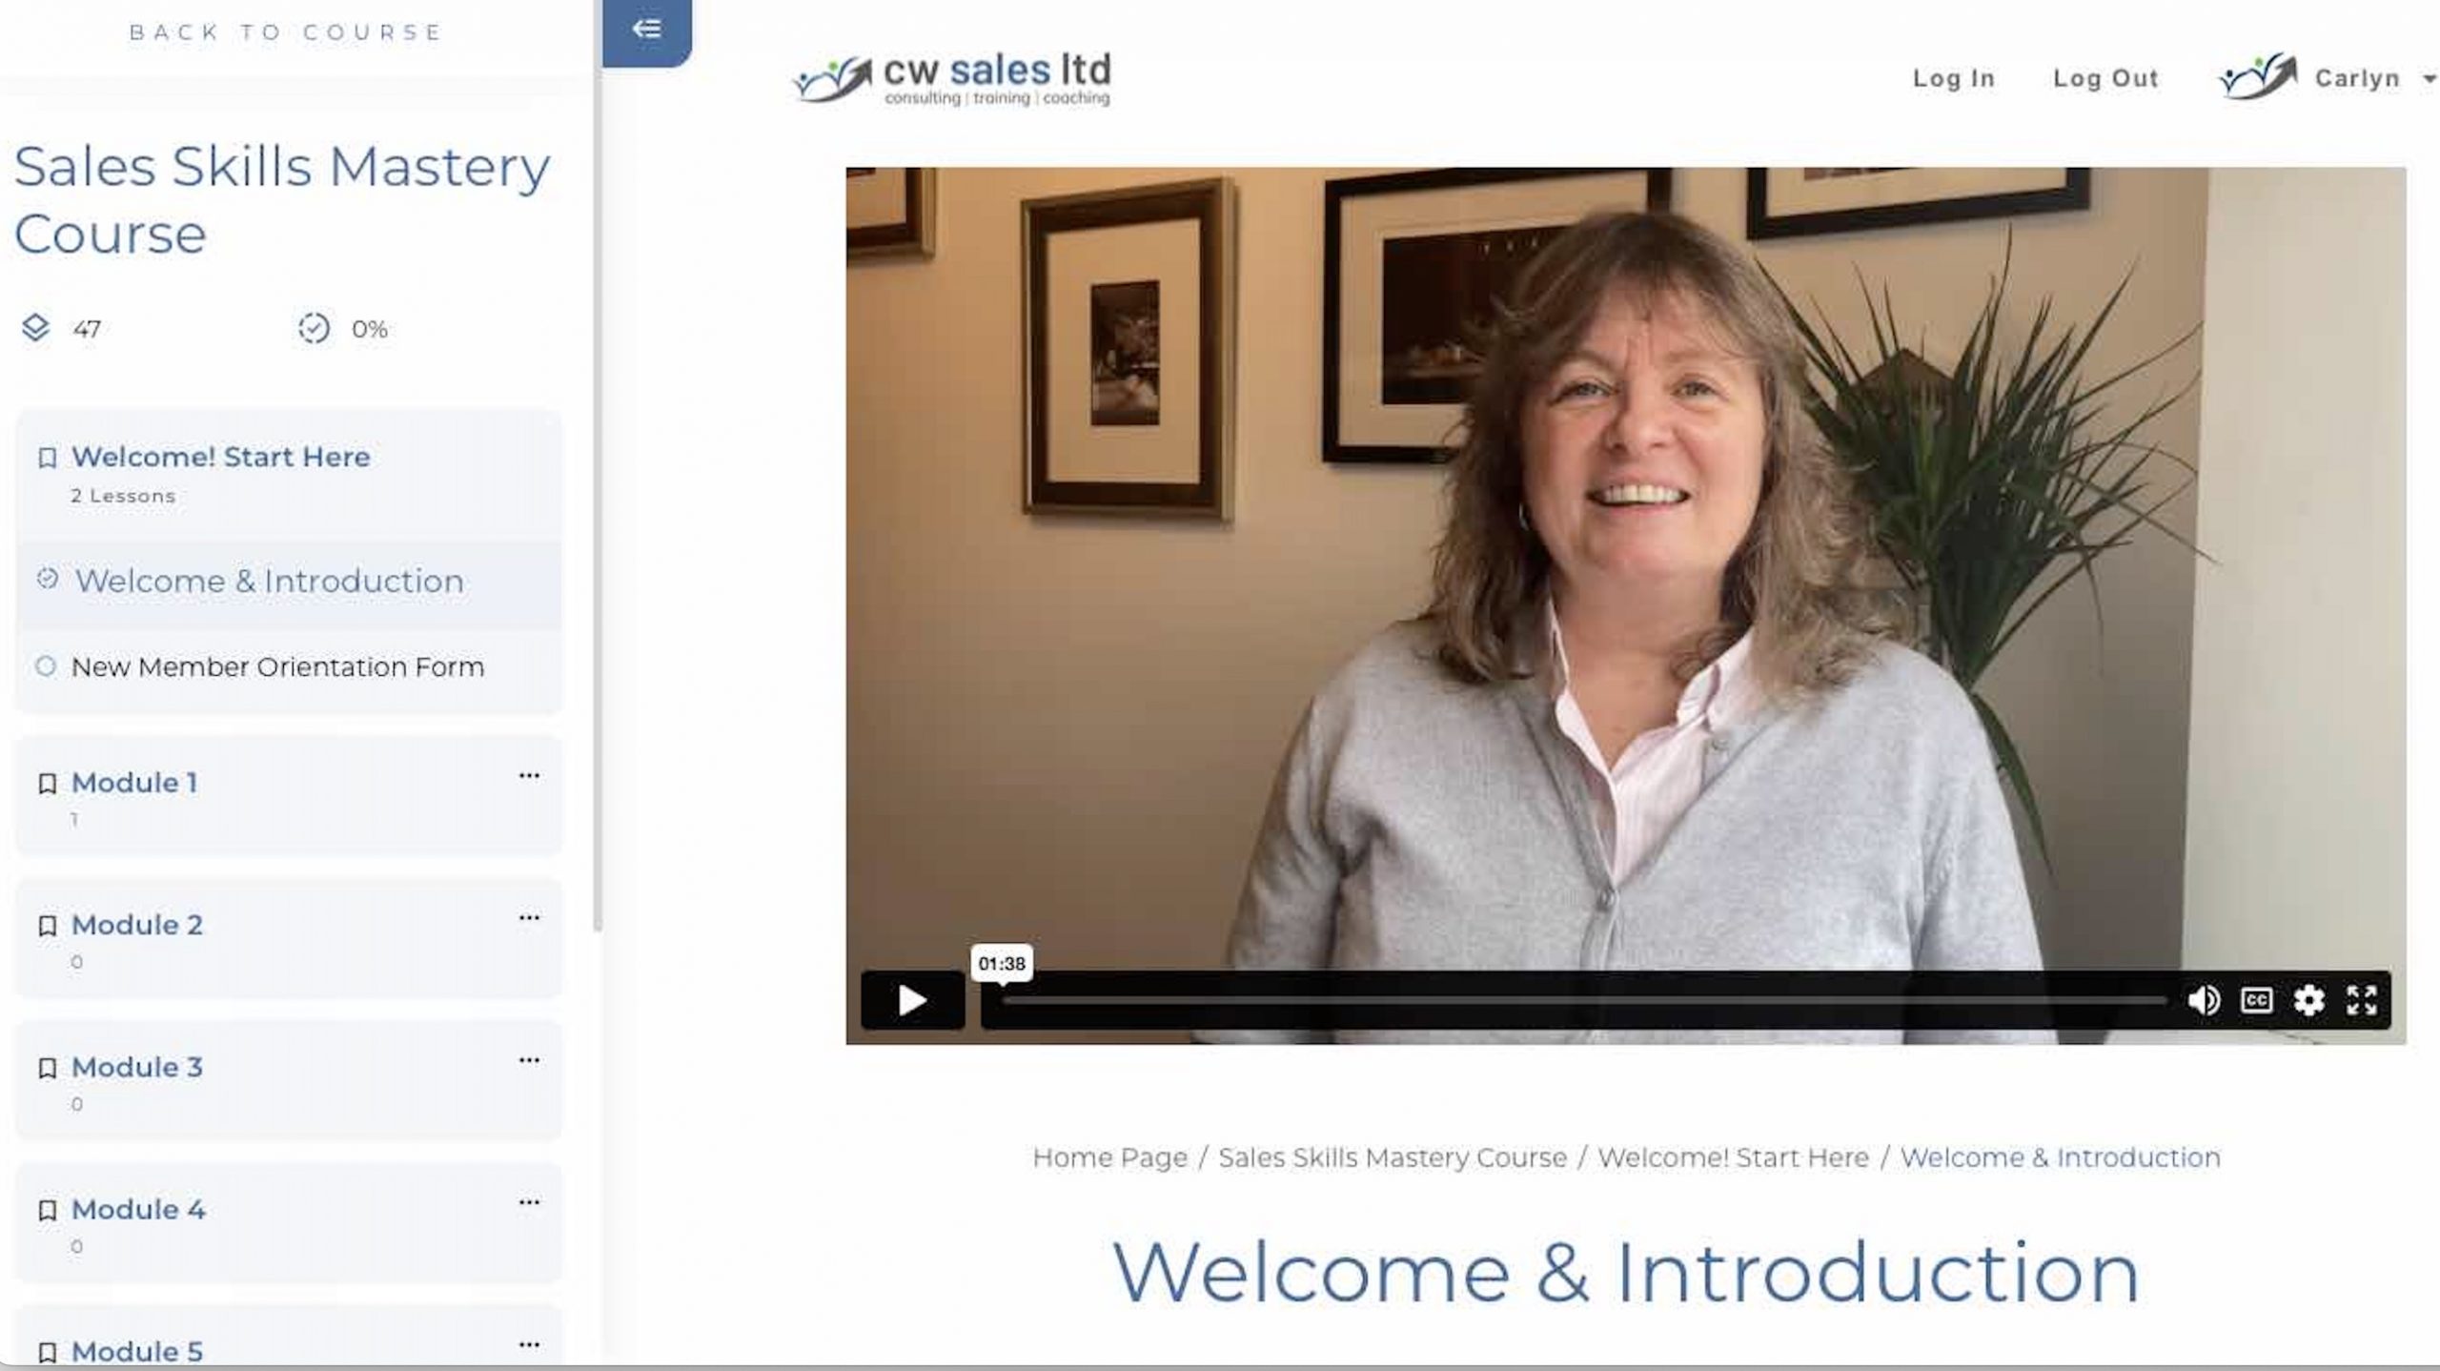
Task: Click the cw sales ltd logo
Action: [951, 78]
